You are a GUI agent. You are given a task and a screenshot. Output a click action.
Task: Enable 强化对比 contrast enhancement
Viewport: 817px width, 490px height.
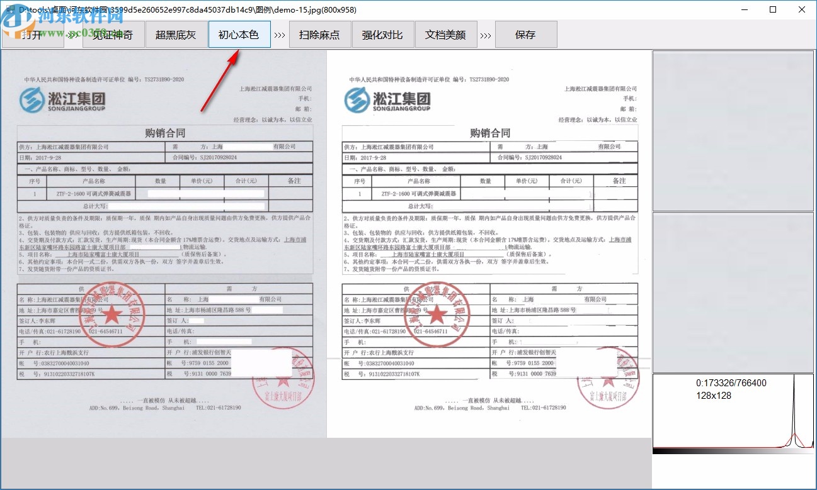(382, 35)
